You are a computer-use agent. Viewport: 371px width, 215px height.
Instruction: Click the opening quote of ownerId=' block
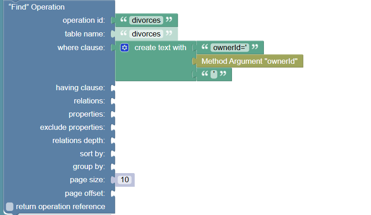pyautogui.click(x=205, y=46)
